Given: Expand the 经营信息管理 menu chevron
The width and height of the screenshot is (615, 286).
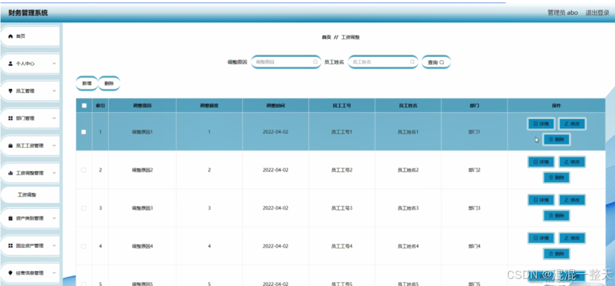Looking at the screenshot, I should point(54,273).
